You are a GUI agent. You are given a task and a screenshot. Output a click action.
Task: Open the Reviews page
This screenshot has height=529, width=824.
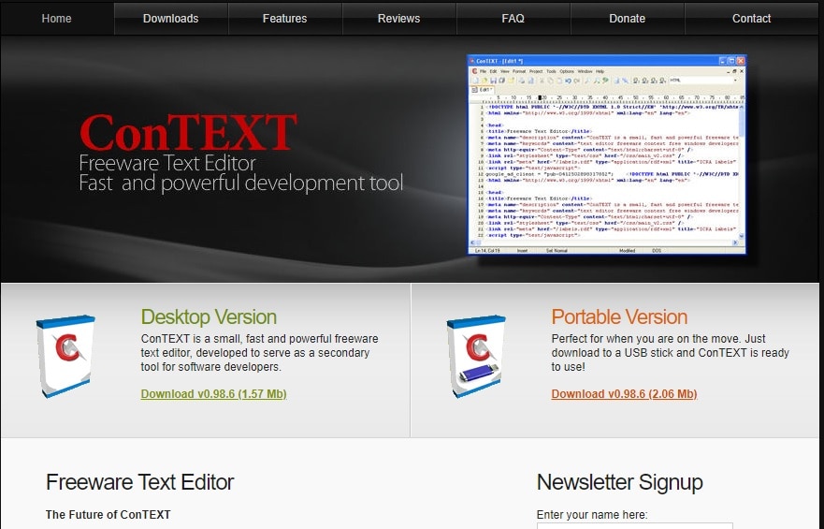point(398,19)
